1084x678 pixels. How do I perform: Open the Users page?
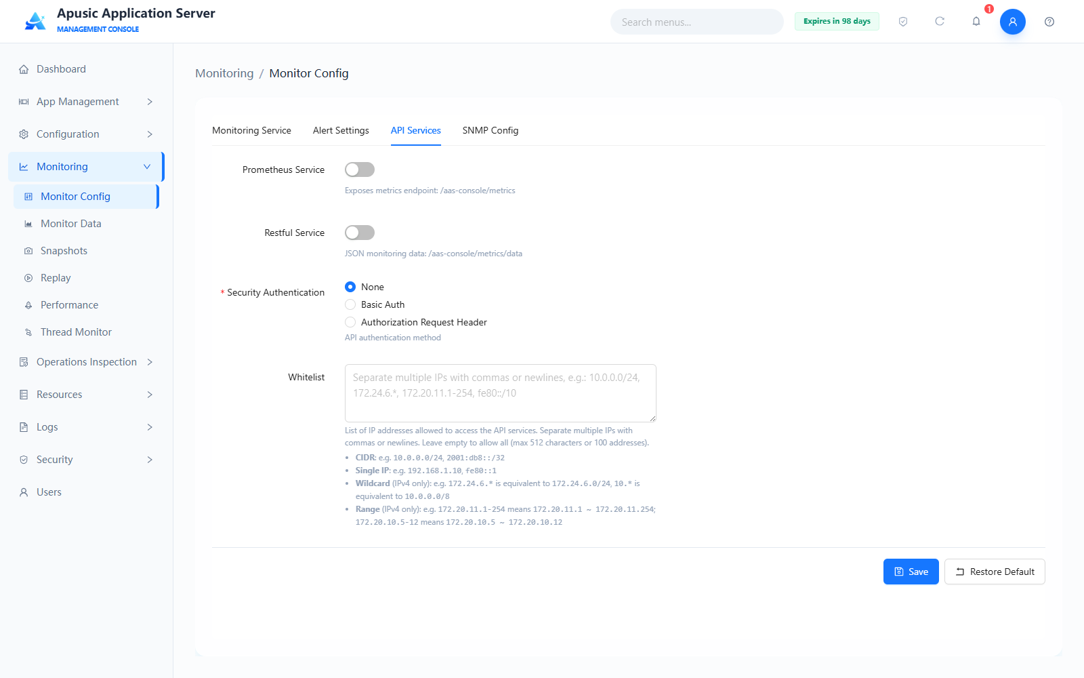point(87,492)
